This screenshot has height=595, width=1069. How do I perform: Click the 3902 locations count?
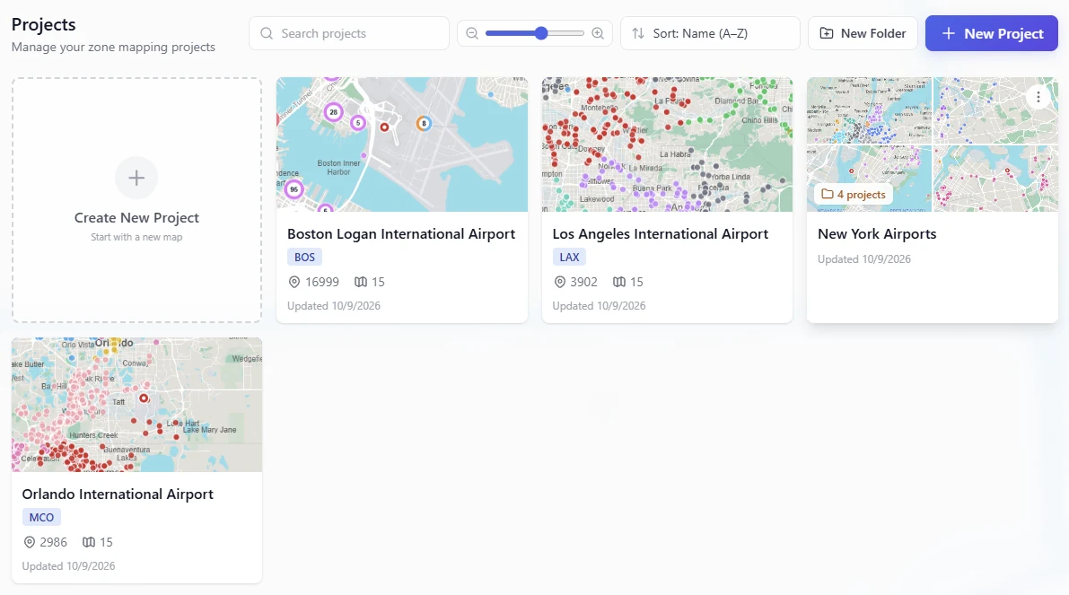pos(583,282)
